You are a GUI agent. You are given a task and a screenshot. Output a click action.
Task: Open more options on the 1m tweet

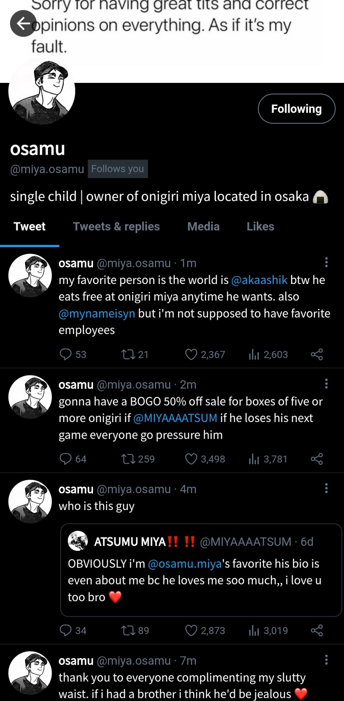326,262
